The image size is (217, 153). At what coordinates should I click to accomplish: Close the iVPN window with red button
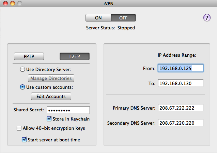point(5,3)
